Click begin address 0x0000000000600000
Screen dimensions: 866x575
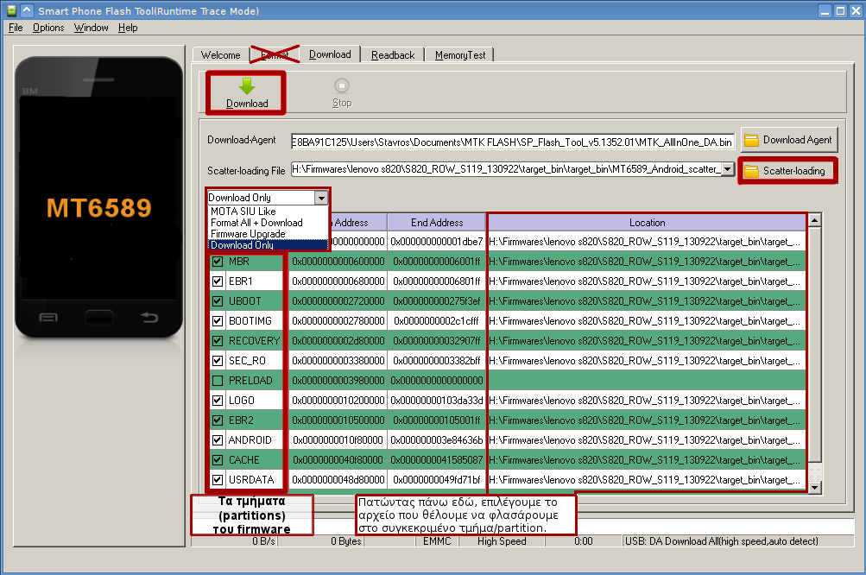pyautogui.click(x=338, y=262)
